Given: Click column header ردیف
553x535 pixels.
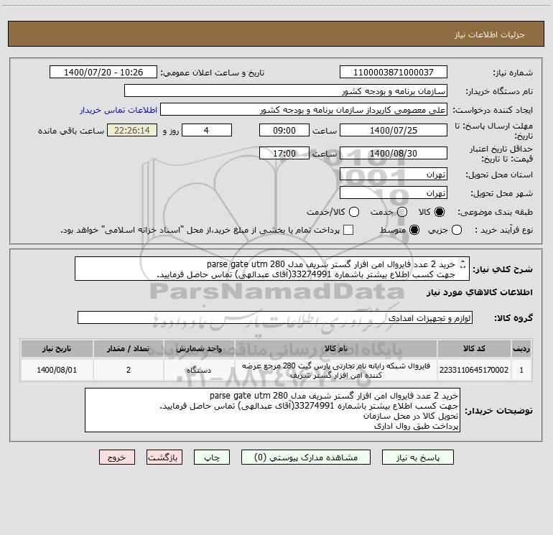Looking at the screenshot, I should tap(521, 348).
